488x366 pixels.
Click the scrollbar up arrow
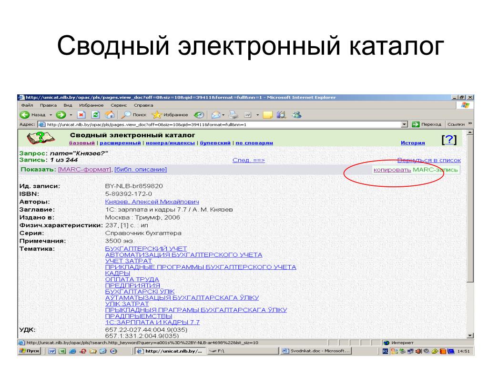click(x=470, y=132)
